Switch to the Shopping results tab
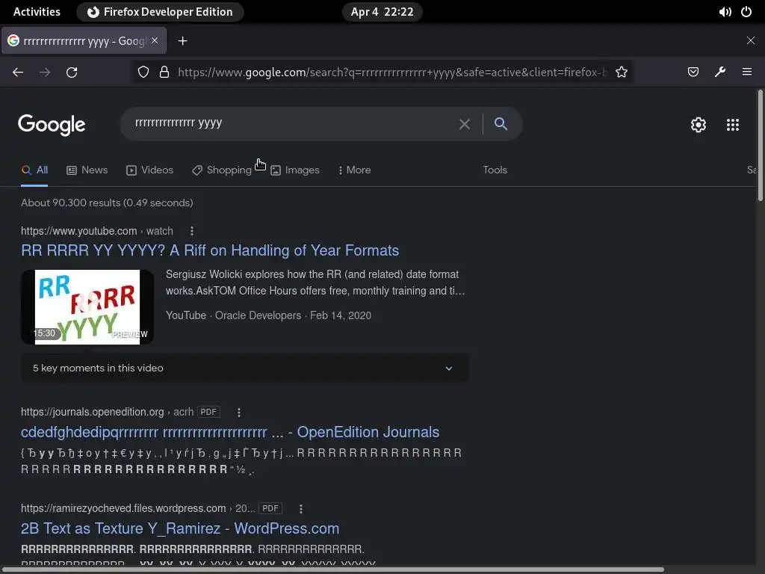Image resolution: width=765 pixels, height=574 pixels. [222, 170]
